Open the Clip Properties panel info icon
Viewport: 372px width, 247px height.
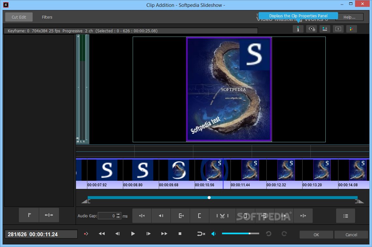coord(298,29)
